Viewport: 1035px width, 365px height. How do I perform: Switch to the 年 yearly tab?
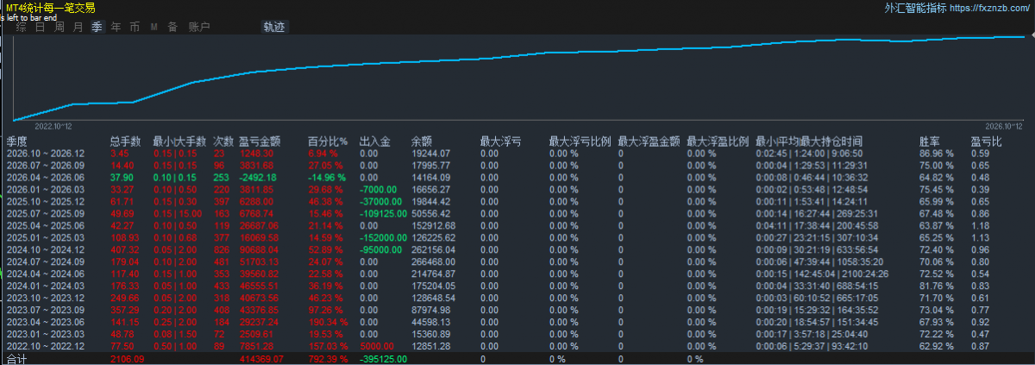(x=116, y=27)
